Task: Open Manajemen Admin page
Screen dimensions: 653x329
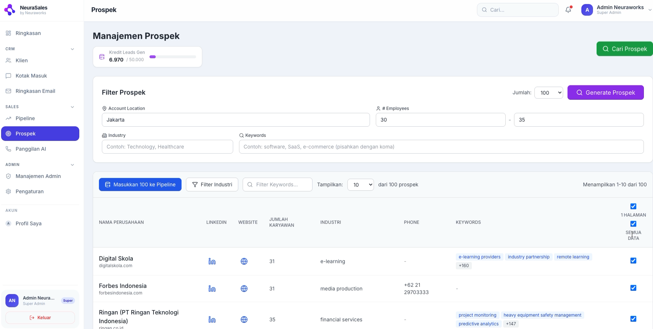Action: 40,176
